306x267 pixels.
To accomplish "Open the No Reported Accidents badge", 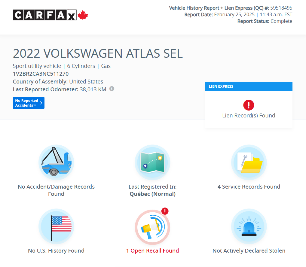I will click(29, 103).
